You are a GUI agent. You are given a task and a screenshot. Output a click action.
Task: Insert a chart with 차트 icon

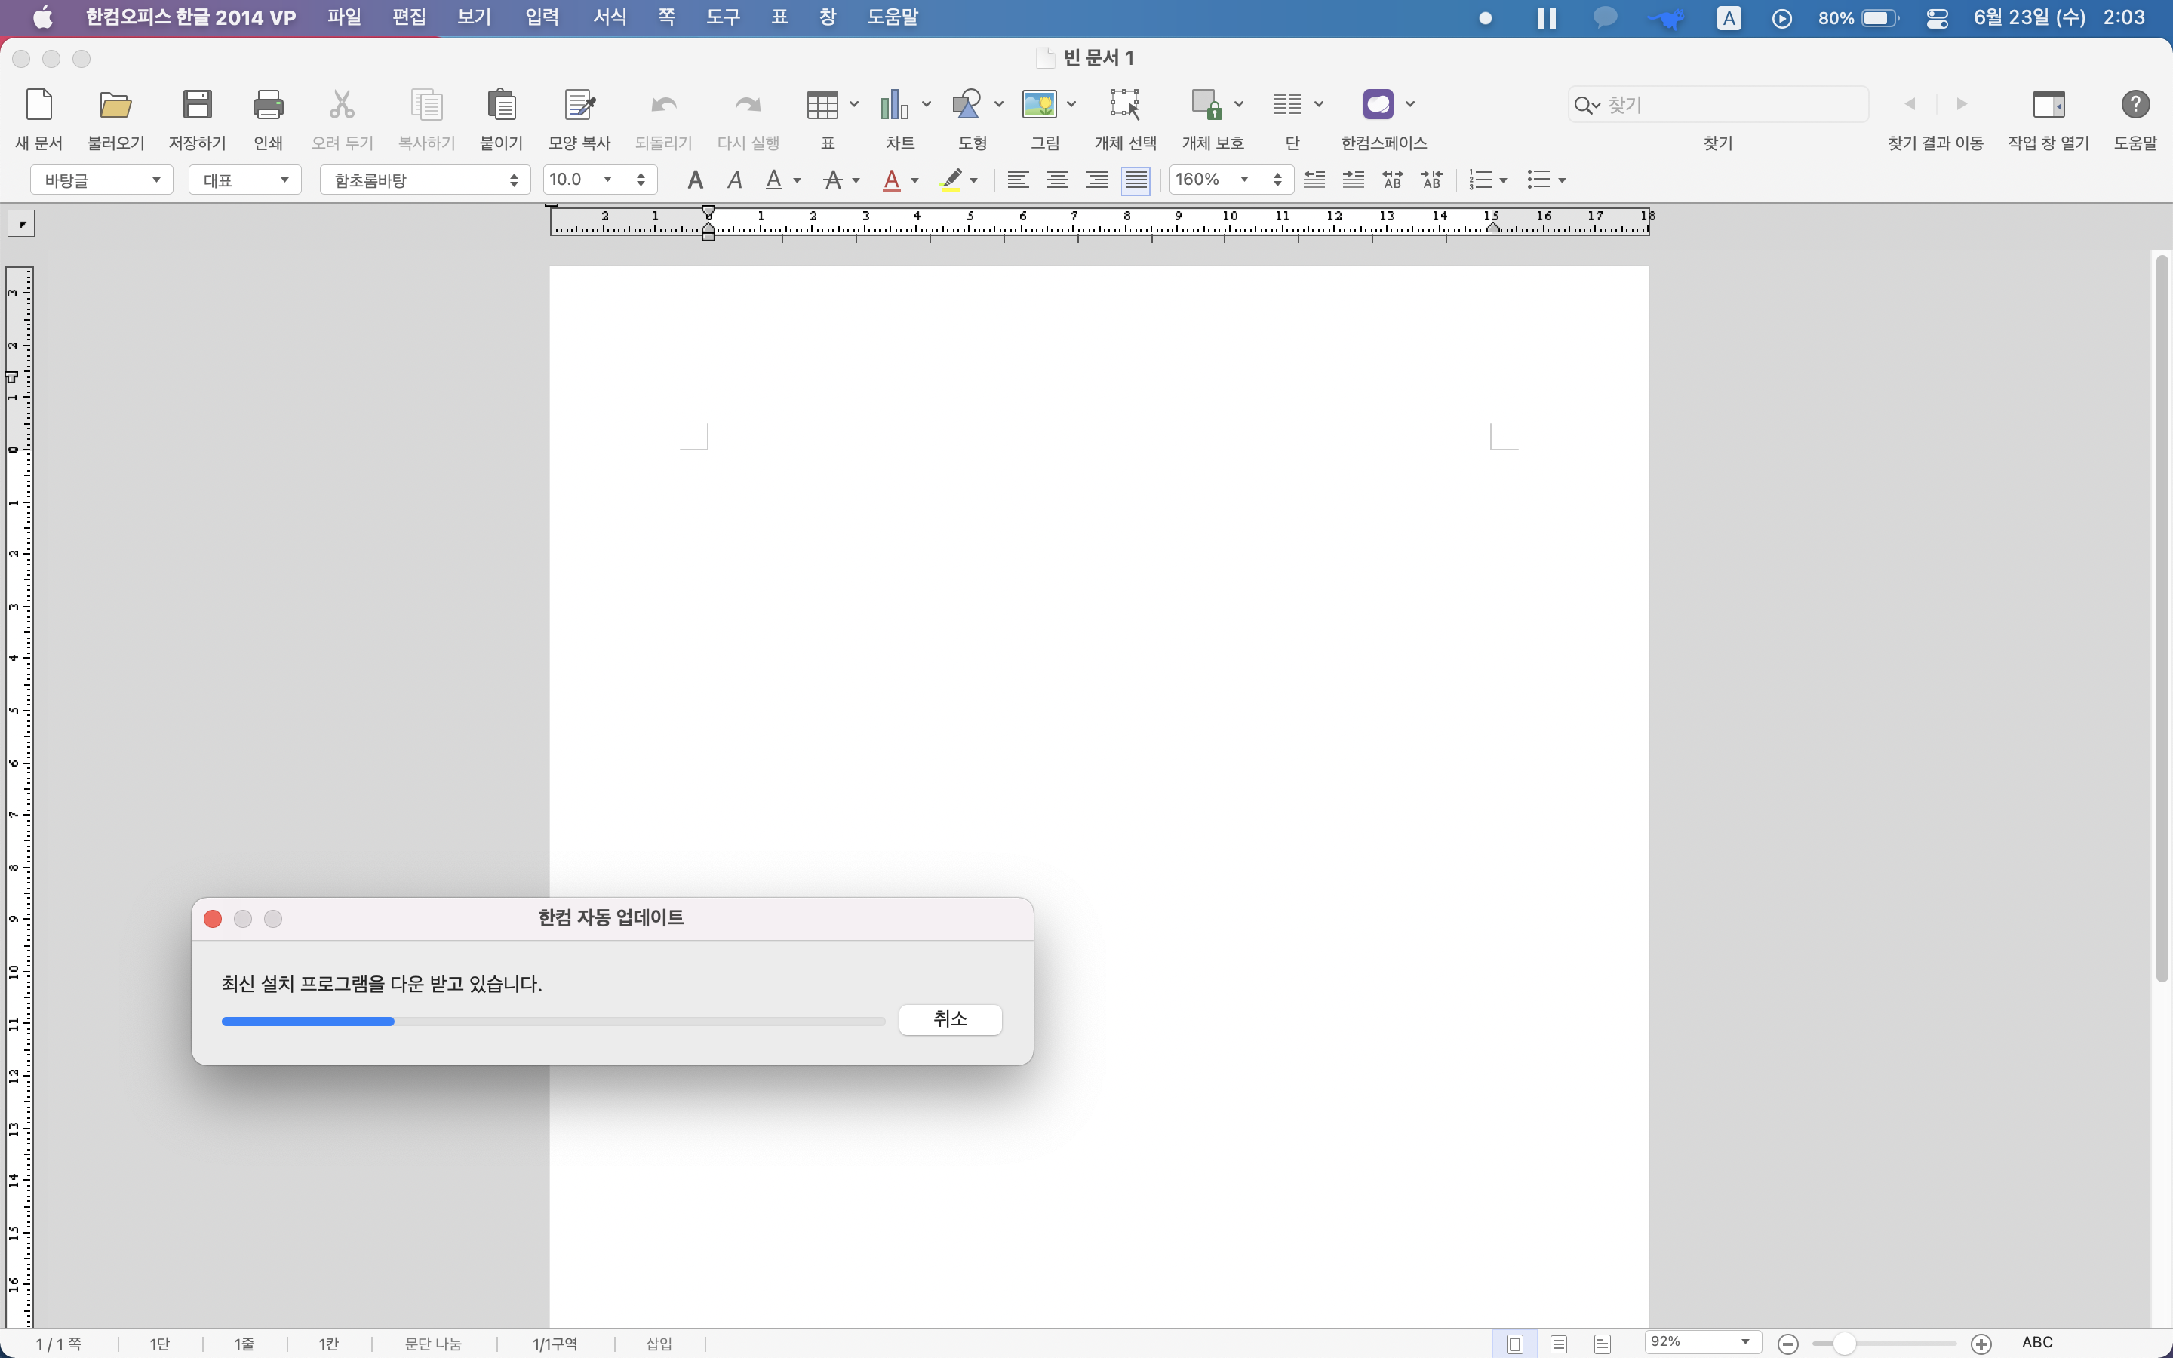pos(894,105)
